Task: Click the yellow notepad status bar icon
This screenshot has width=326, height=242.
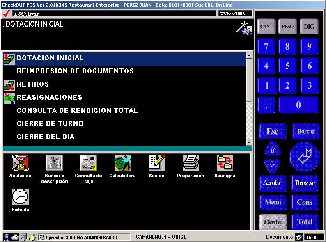Action: (32, 237)
